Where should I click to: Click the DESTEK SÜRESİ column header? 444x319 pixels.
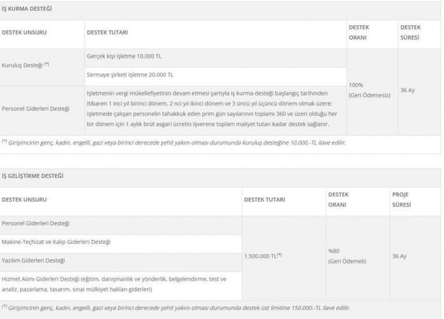click(409, 32)
